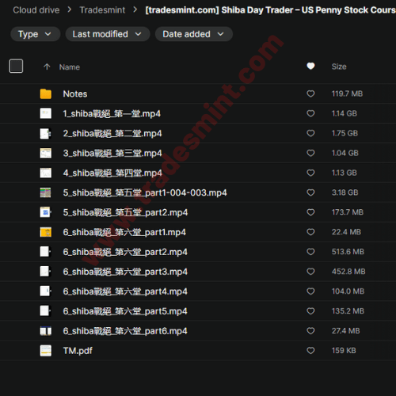Sort files by Size column
This screenshot has width=396, height=396.
coord(339,67)
